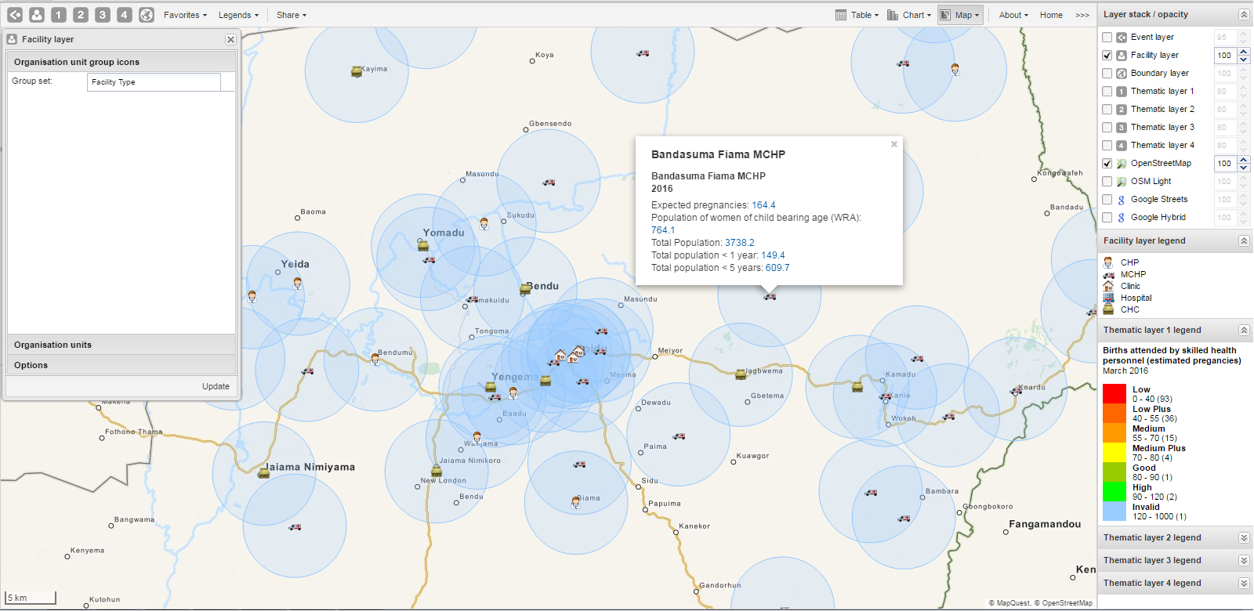Open the Facility layer toolbar button
This screenshot has width=1254, height=611.
point(37,15)
